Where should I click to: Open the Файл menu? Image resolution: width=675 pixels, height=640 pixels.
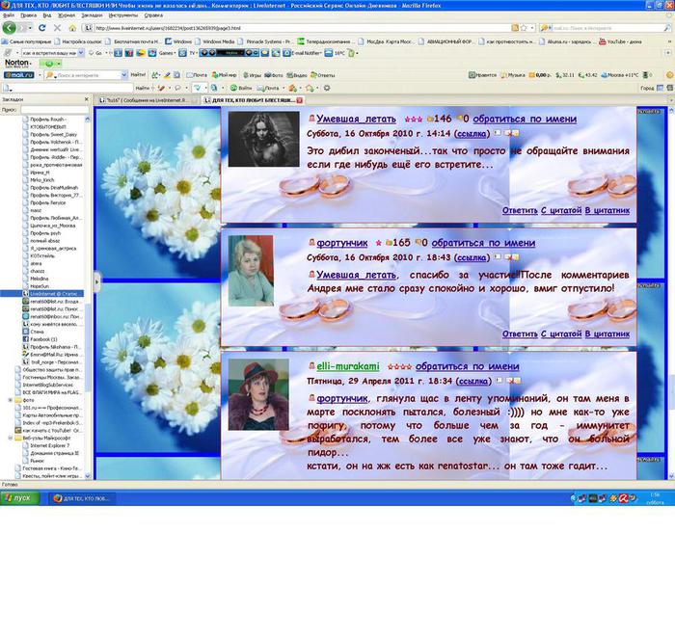[x=9, y=15]
